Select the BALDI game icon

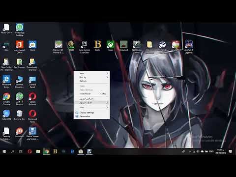click(71, 46)
